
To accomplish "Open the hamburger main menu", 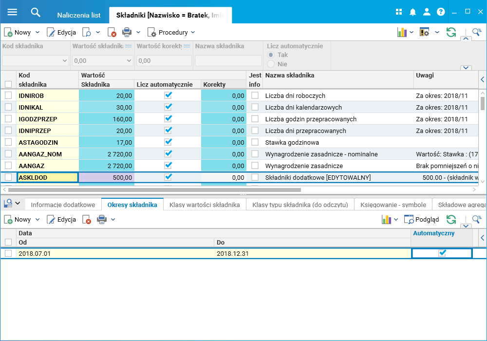I will (x=12, y=12).
